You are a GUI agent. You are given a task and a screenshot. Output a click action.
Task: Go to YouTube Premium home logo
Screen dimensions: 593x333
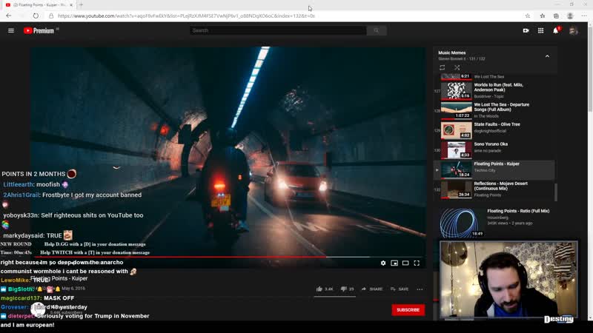click(39, 30)
